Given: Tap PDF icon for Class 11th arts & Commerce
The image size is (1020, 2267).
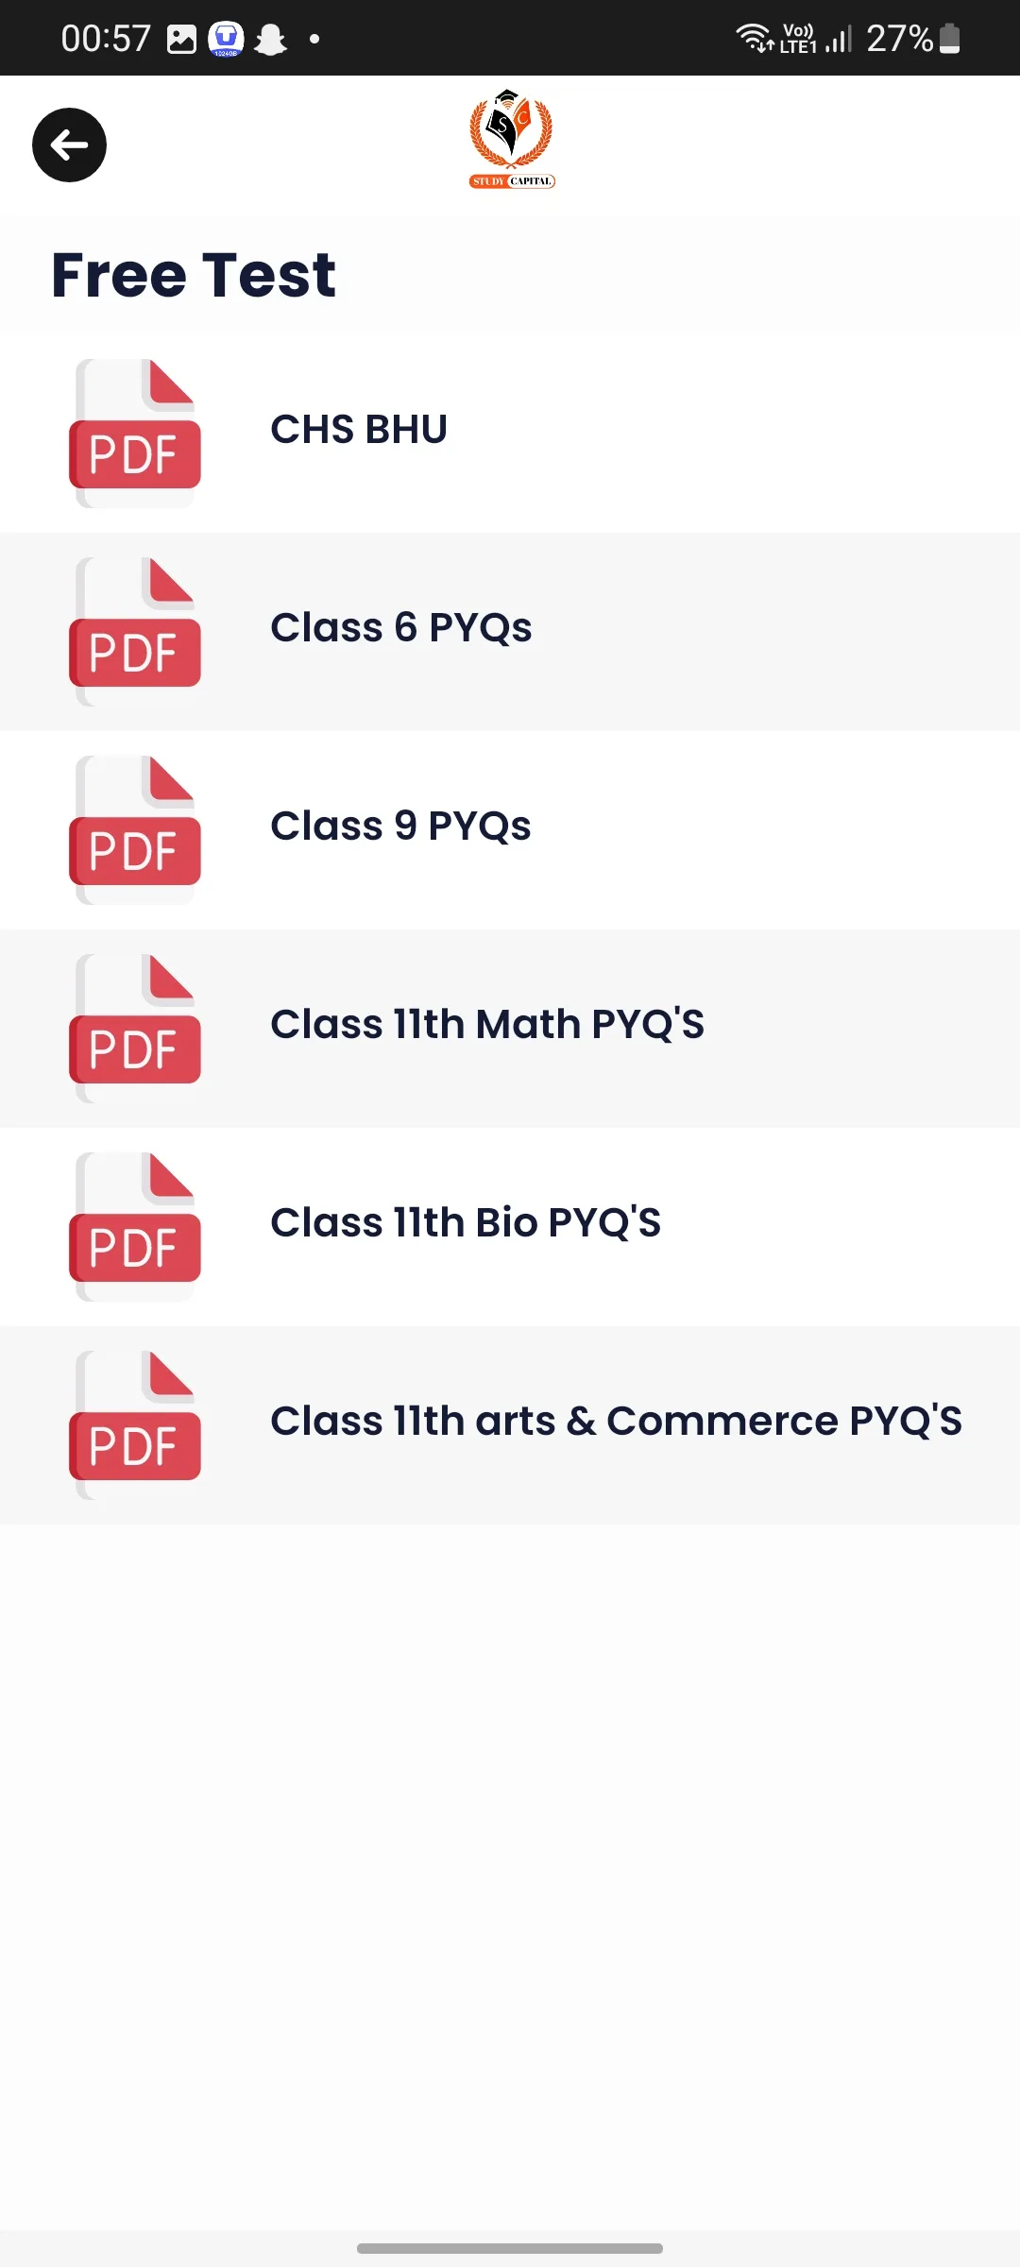Looking at the screenshot, I should point(135,1425).
